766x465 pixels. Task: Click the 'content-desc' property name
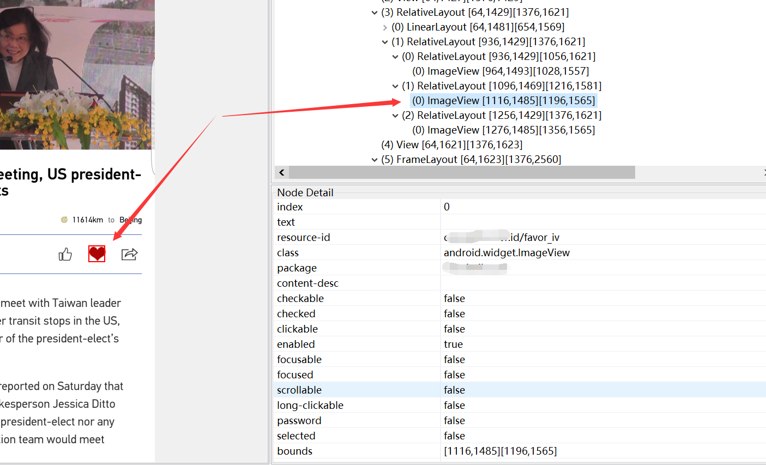(307, 283)
